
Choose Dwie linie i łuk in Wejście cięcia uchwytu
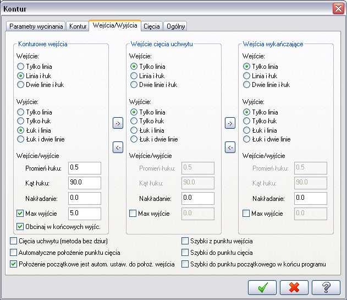(154, 85)
